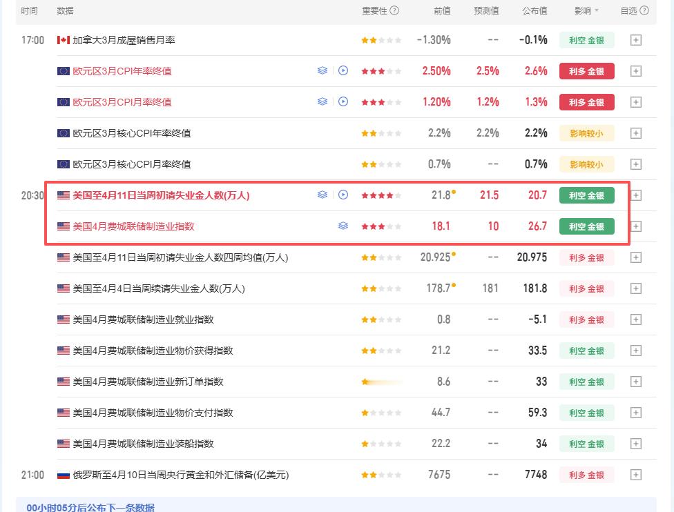Viewport: 674px width, 512px height.
Task: Add 费城联储制造业物价获得指数 to watchlist
Action: (x=636, y=351)
